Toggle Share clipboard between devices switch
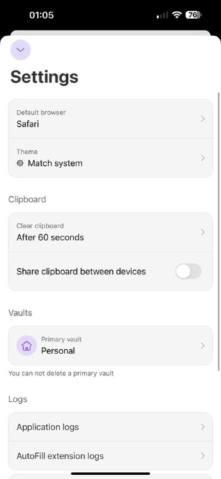The height and width of the screenshot is (479, 221). tap(188, 271)
